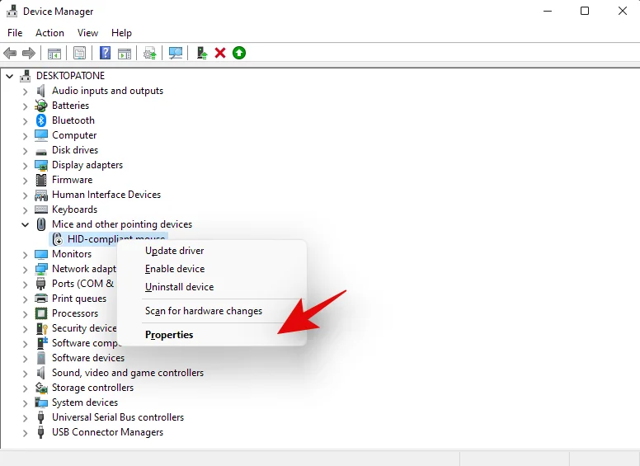Click the Back arrow in toolbar

click(x=10, y=53)
